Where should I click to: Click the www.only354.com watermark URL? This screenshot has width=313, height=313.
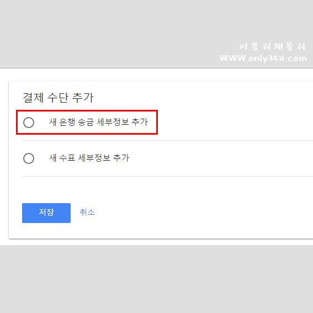(x=263, y=59)
